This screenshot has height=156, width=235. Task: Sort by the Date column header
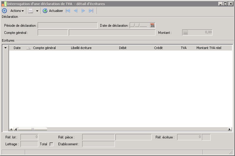17,48
